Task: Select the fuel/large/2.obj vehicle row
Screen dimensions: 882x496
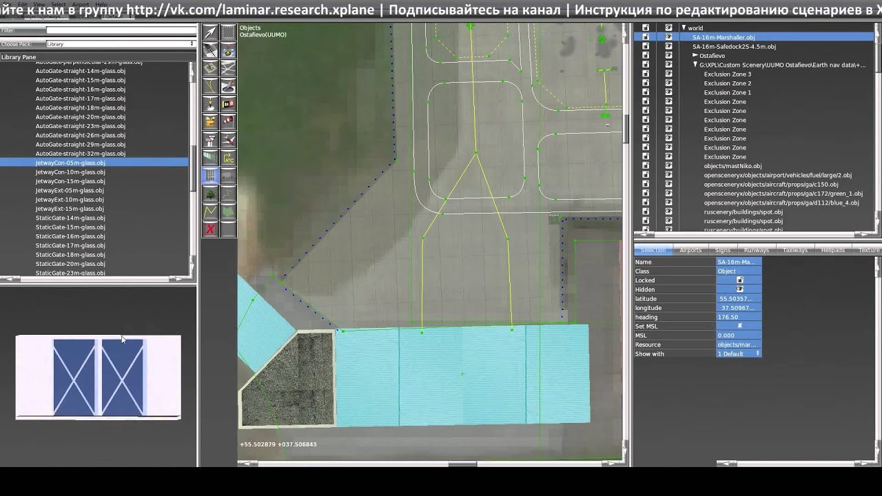Action: [x=778, y=175]
